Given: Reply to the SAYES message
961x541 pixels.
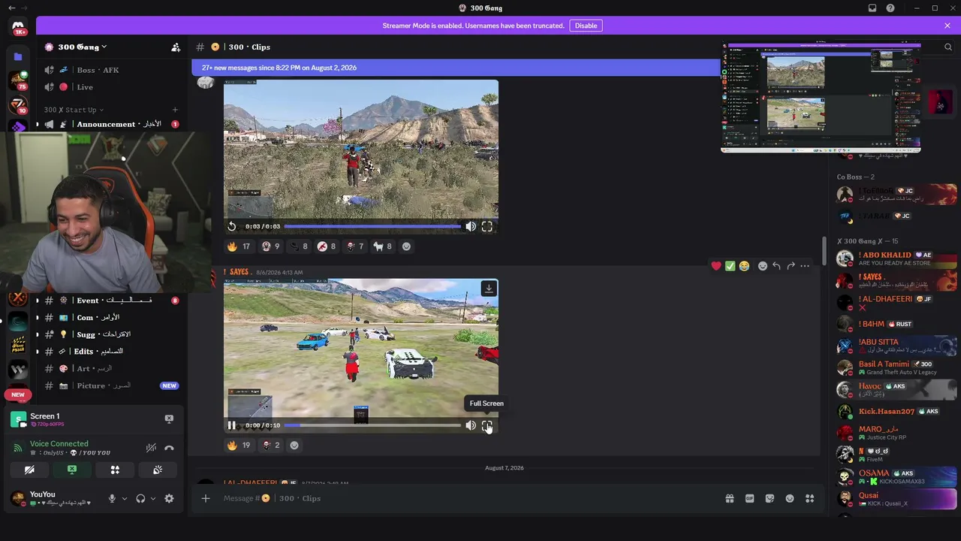Looking at the screenshot, I should pos(776,266).
